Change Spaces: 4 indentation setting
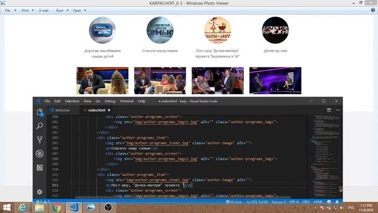The width and height of the screenshot is (378, 213). (x=278, y=202)
